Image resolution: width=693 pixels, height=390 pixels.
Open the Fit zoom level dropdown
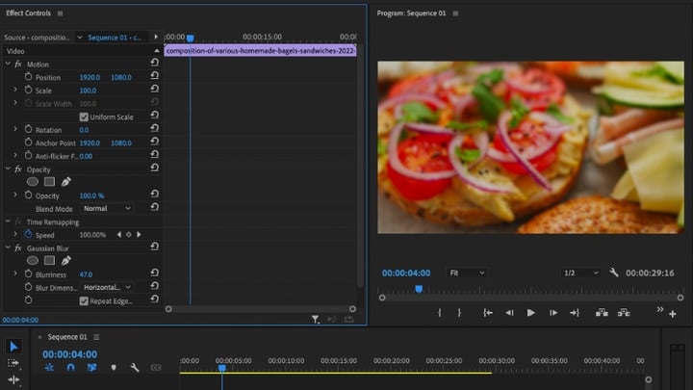466,273
